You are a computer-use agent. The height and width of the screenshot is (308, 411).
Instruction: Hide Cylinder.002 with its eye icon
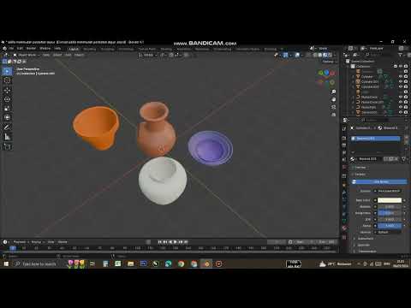pos(401,86)
